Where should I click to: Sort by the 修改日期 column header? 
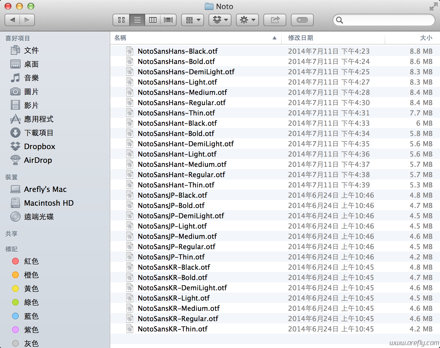(333, 38)
